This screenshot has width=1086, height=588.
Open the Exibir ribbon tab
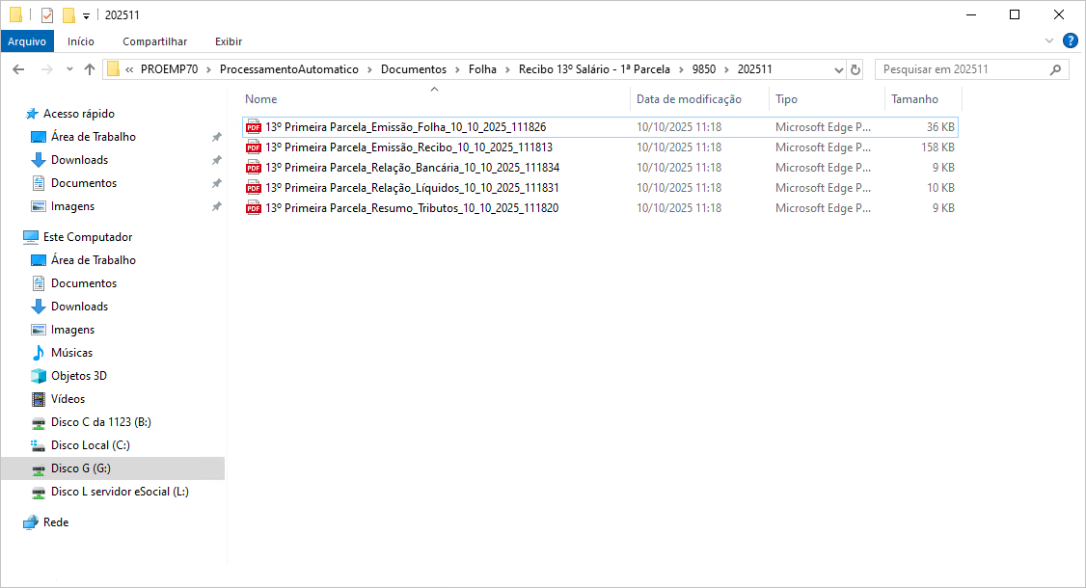(x=228, y=41)
